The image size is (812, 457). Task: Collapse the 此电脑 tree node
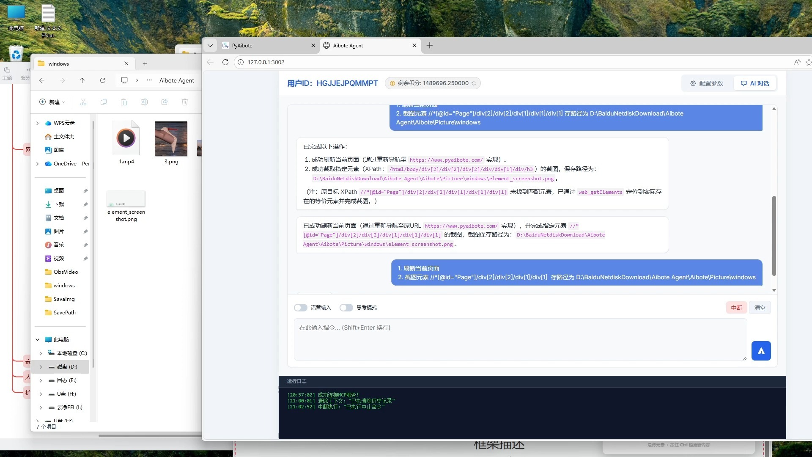pyautogui.click(x=38, y=339)
